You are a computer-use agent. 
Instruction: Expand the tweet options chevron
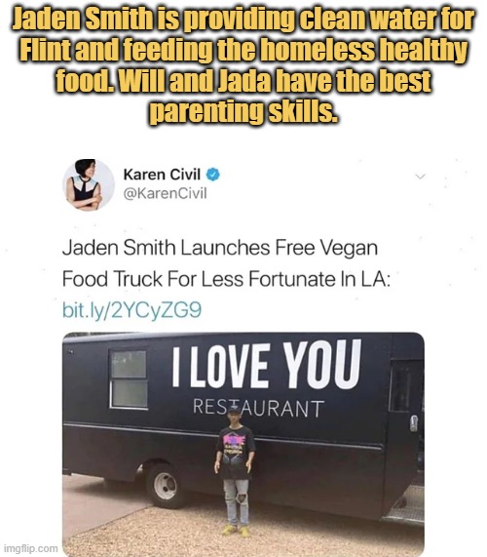[420, 177]
